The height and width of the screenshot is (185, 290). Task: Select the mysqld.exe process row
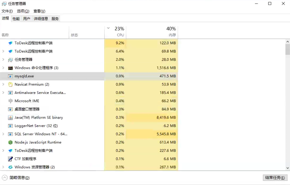click(89, 76)
